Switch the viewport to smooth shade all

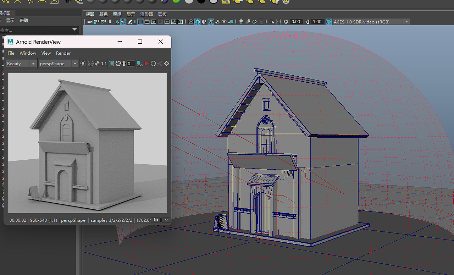click(198, 22)
